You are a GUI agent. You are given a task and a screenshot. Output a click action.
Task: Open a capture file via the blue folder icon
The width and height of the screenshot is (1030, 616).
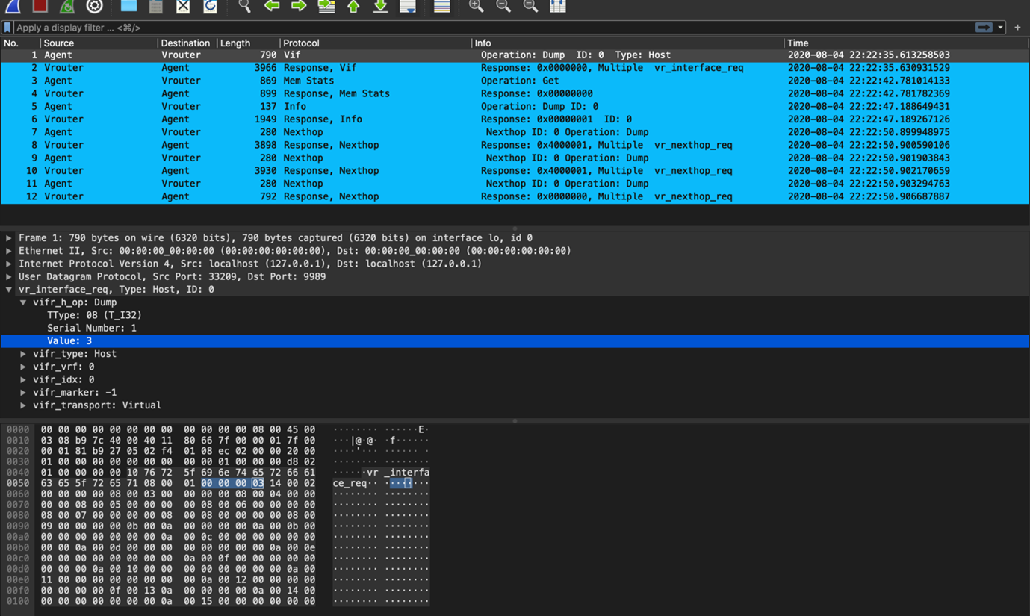coord(128,6)
